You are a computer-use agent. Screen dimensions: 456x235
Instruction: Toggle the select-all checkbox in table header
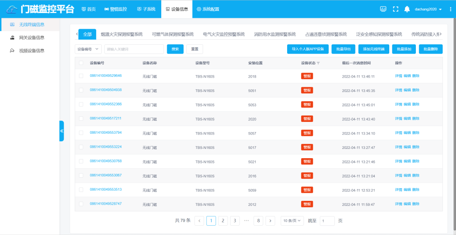click(81, 63)
